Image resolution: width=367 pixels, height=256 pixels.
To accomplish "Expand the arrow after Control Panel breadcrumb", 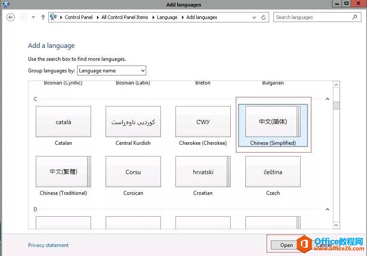I will coord(97,17).
